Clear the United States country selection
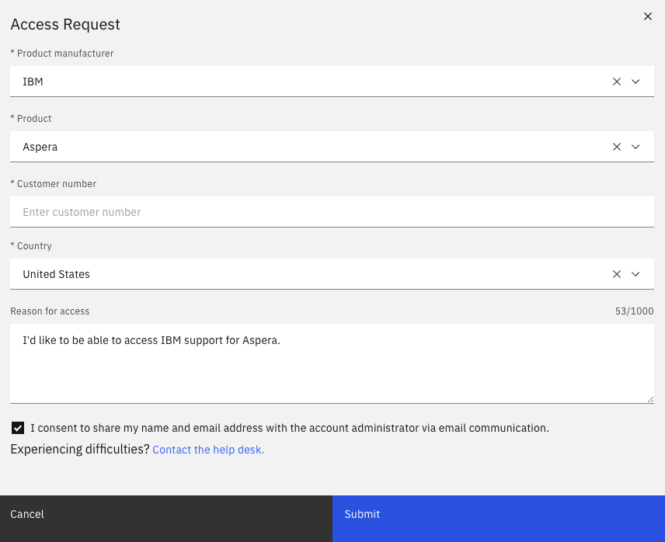 coord(617,274)
